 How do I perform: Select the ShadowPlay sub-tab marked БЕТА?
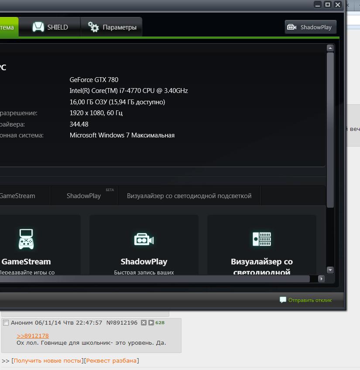tap(84, 196)
